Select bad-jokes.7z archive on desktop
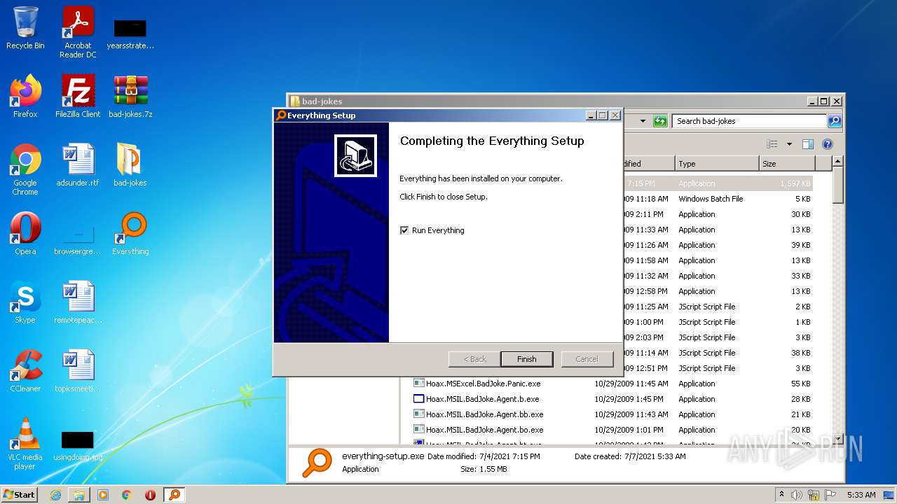 [x=130, y=97]
